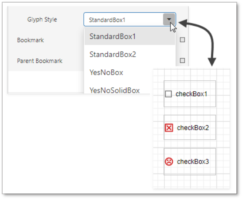This screenshot has height=199, width=242.
Task: Click the square marker beside Parent Bookmark
Action: tap(182, 60)
